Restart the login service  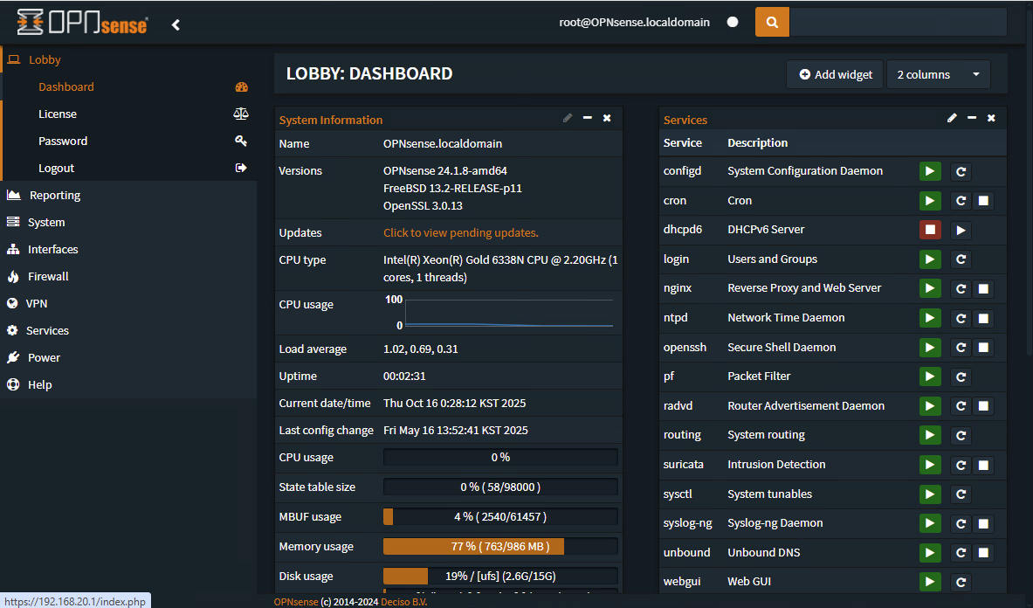pyautogui.click(x=961, y=259)
